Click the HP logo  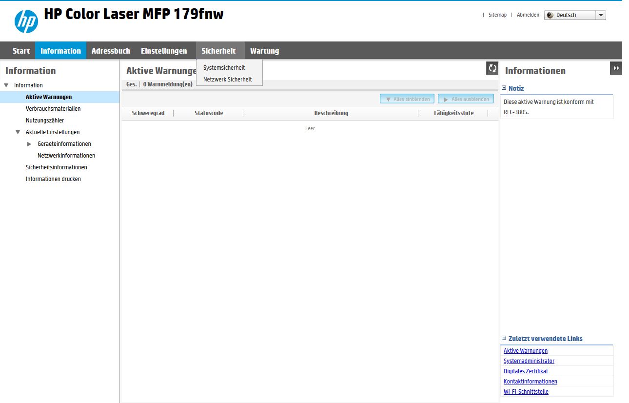(26, 21)
